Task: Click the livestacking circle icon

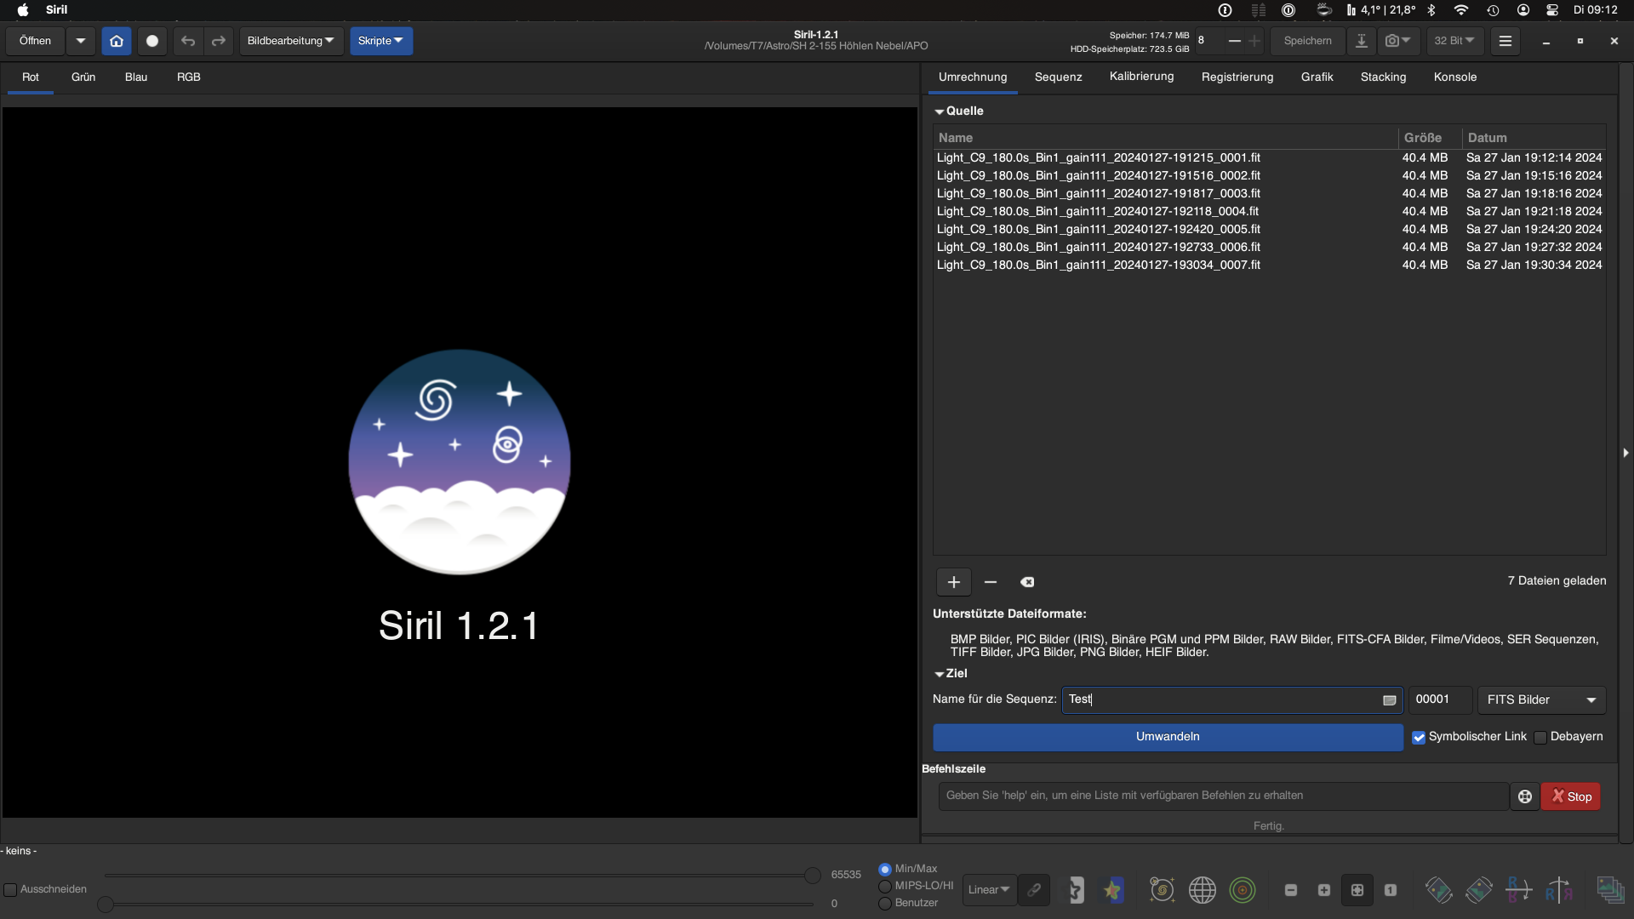Action: pyautogui.click(x=152, y=41)
